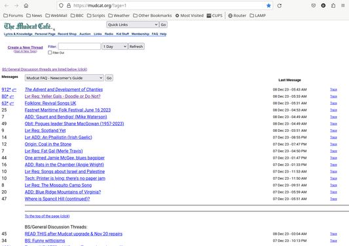Click the 80 new message count link
349x246 pixels.
coord(5,96)
